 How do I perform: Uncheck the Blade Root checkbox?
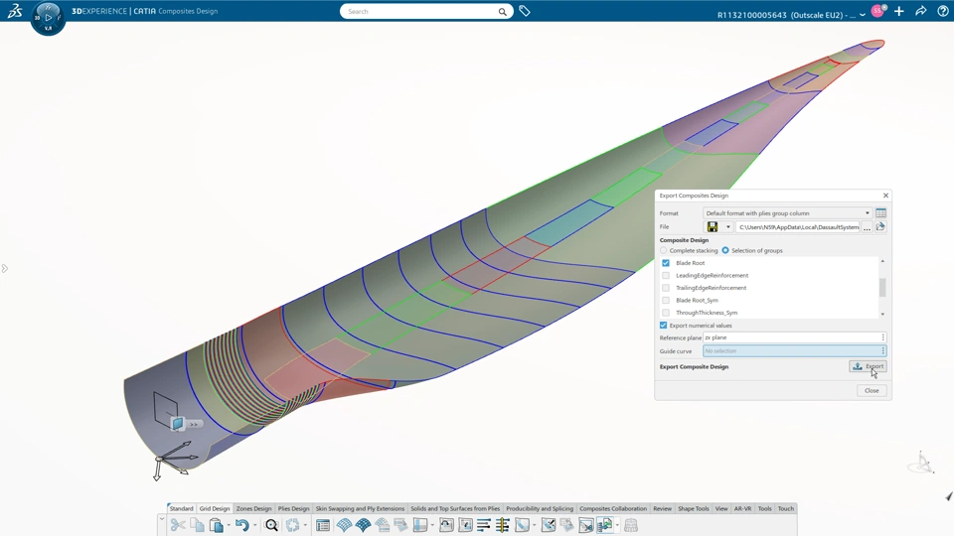tap(666, 263)
